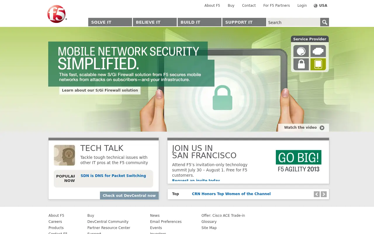Open Offer: Cisco ACE Trade-in link
Image resolution: width=374 pixels, height=234 pixels.
tap(223, 216)
